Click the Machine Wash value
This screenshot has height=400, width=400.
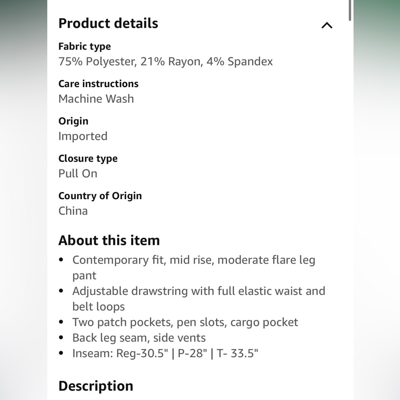[x=96, y=99]
